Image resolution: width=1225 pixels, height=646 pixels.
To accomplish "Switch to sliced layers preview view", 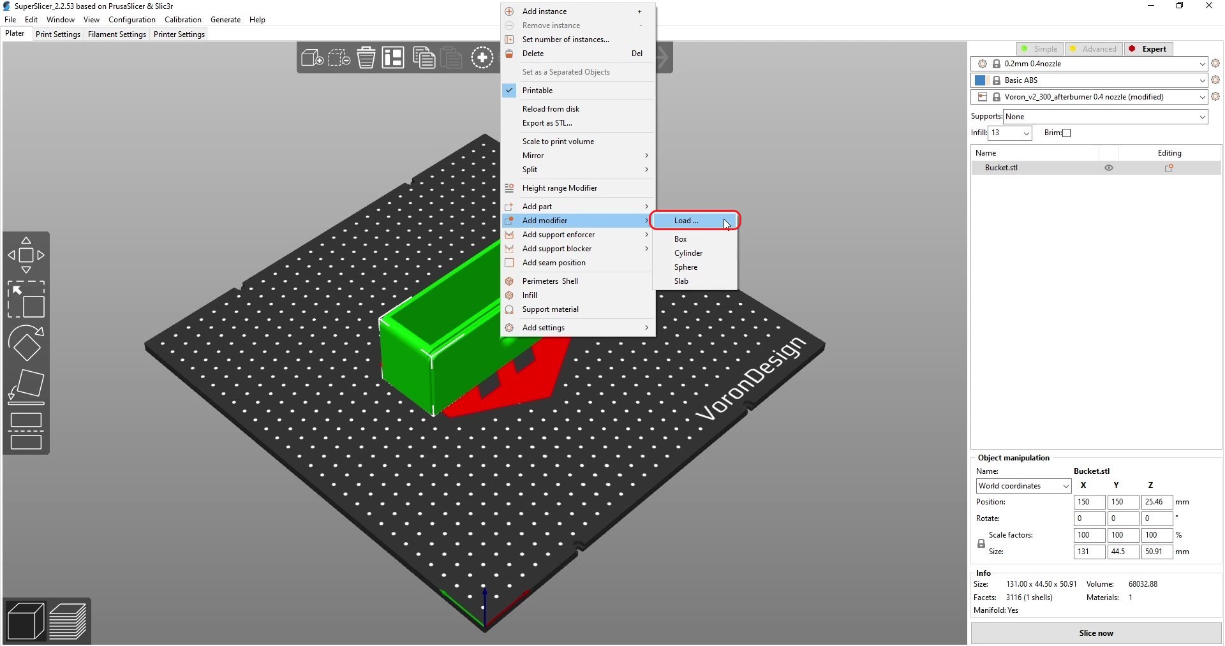I will 68,621.
